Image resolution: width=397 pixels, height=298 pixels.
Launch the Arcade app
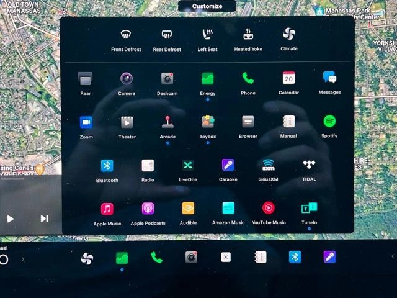167,127
